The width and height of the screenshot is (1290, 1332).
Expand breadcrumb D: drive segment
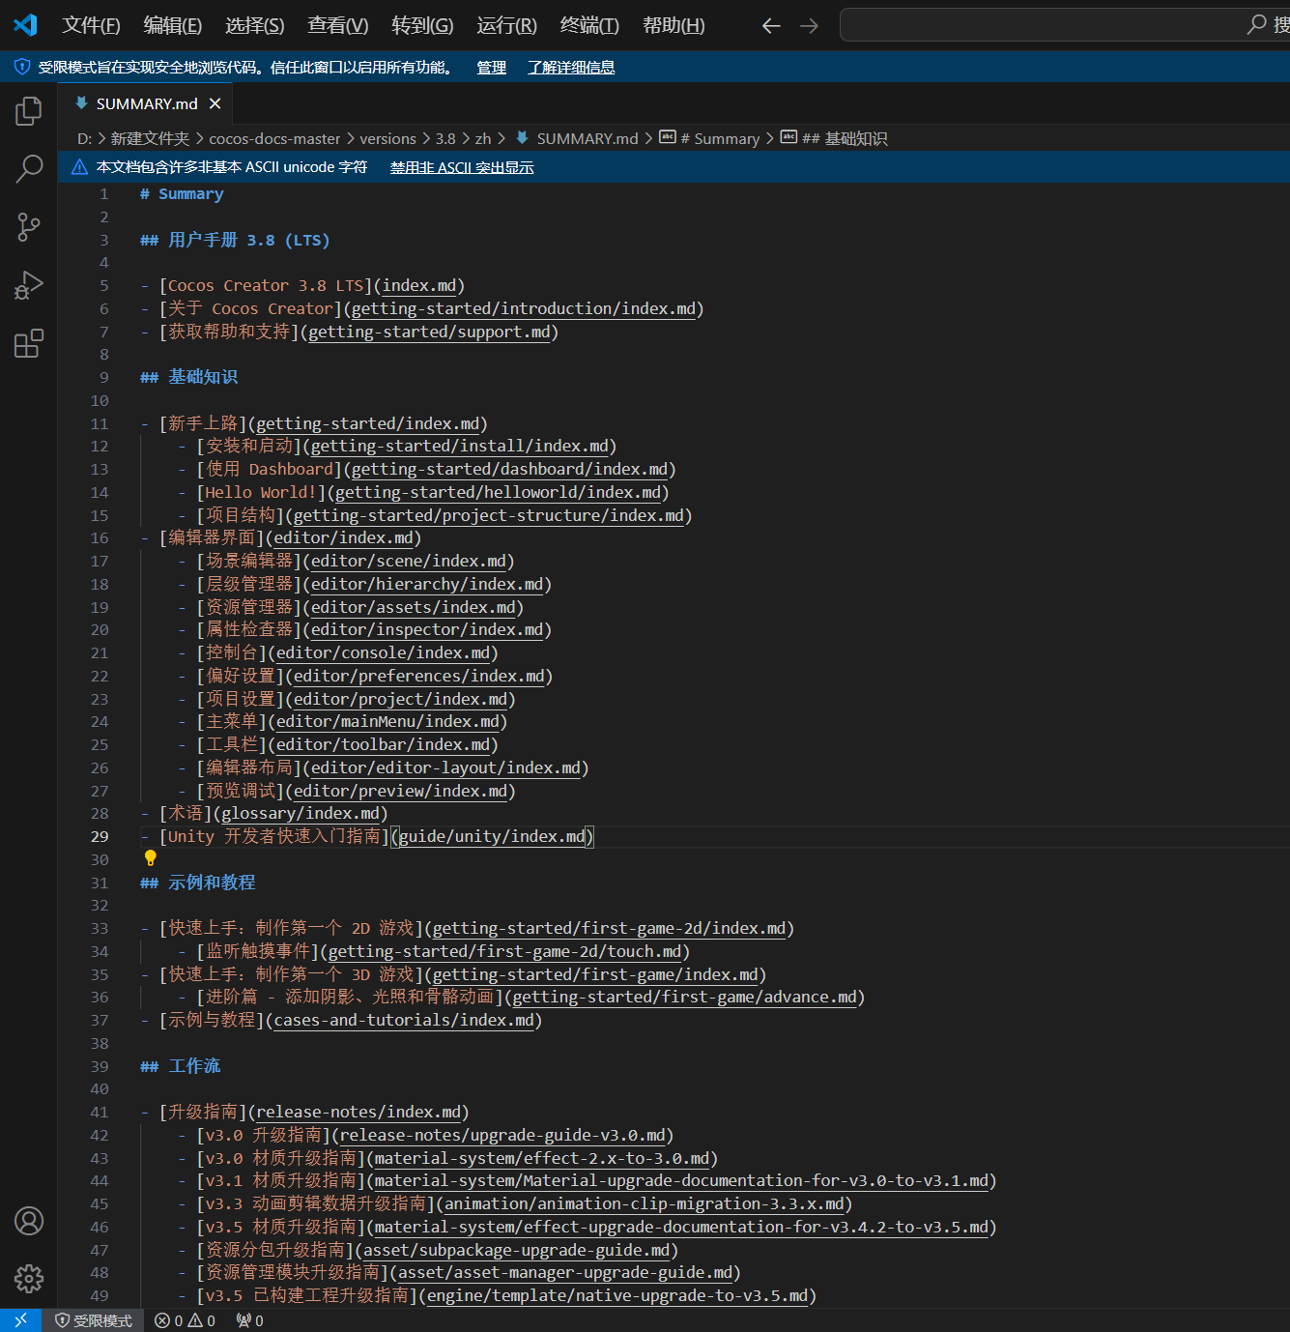[x=84, y=138]
